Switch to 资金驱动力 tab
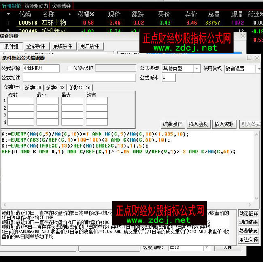The height and width of the screenshot is (262, 263). click(36, 6)
